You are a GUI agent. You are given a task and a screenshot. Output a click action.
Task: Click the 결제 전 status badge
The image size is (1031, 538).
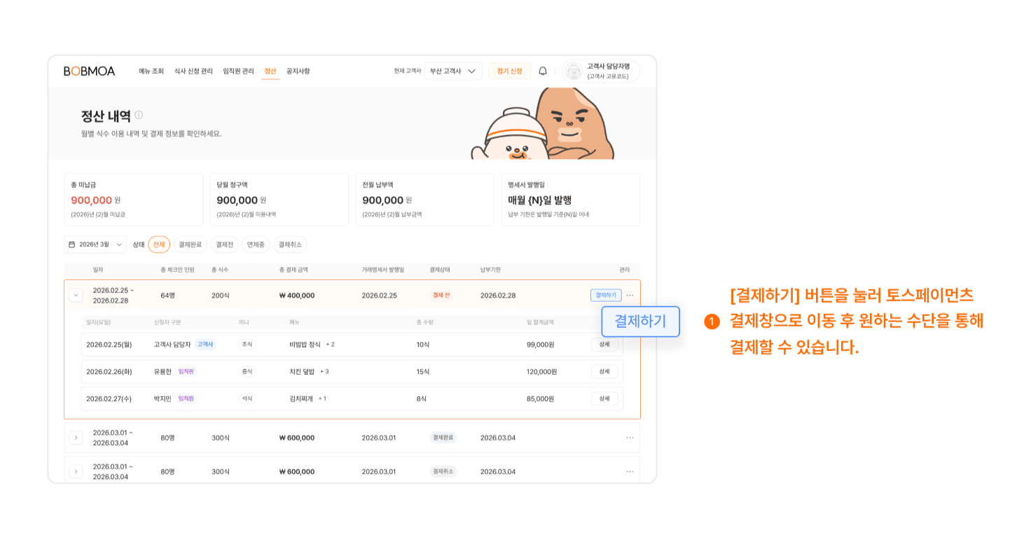click(441, 295)
